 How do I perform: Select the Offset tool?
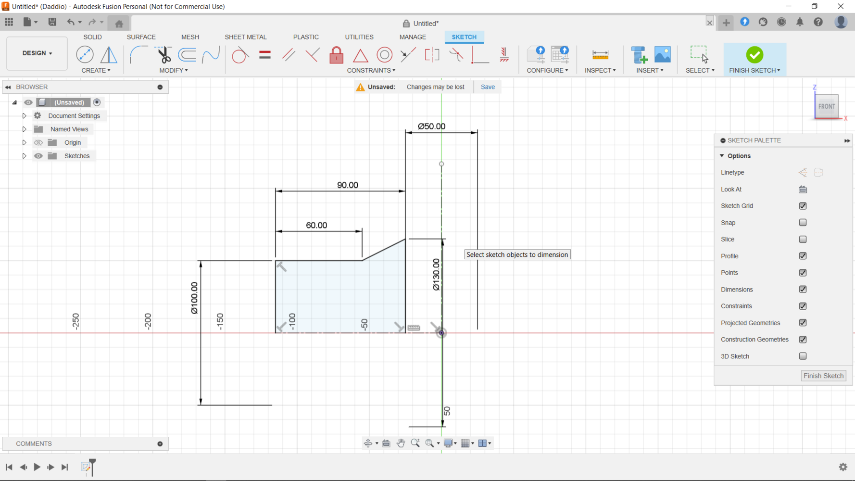pyautogui.click(x=187, y=54)
